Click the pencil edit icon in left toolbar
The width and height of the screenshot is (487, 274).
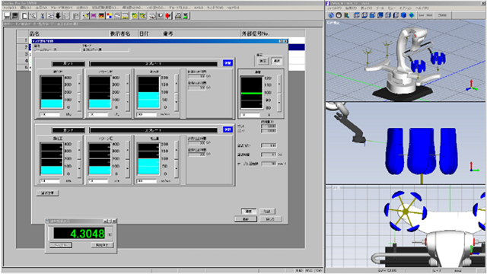click(x=85, y=15)
